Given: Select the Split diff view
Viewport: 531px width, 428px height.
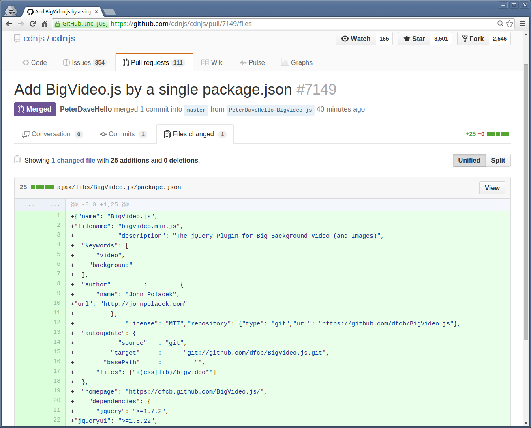Looking at the screenshot, I should pos(498,160).
